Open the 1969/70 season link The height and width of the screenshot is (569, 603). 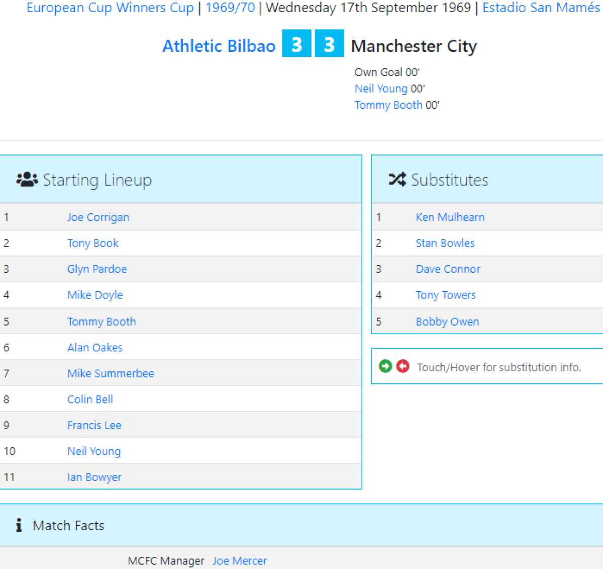pos(230,8)
